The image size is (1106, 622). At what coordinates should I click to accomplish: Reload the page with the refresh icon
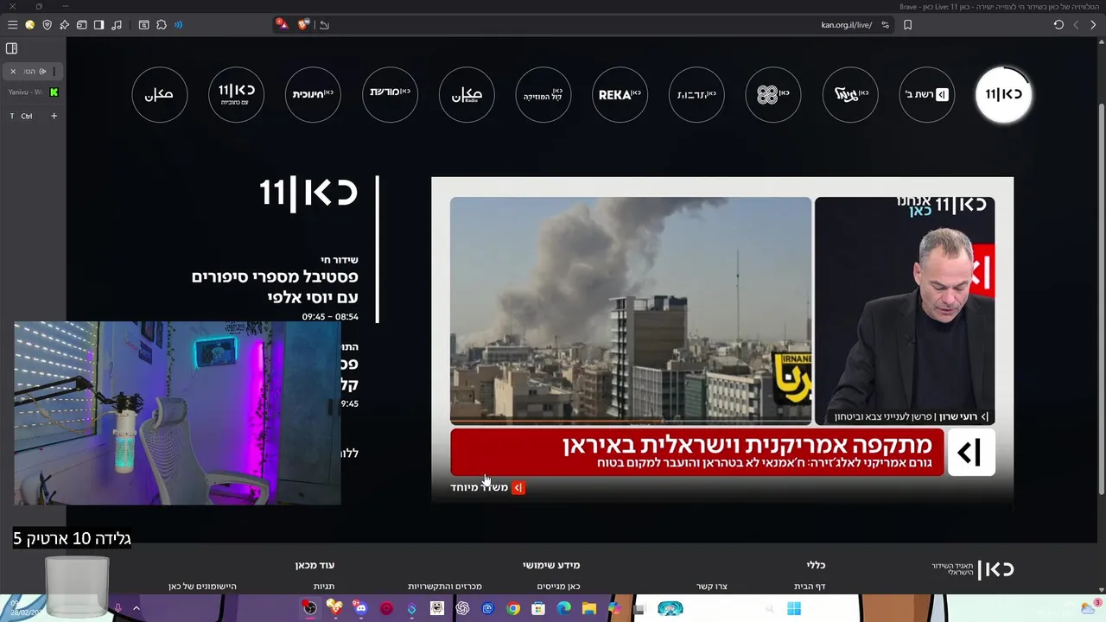(1058, 25)
